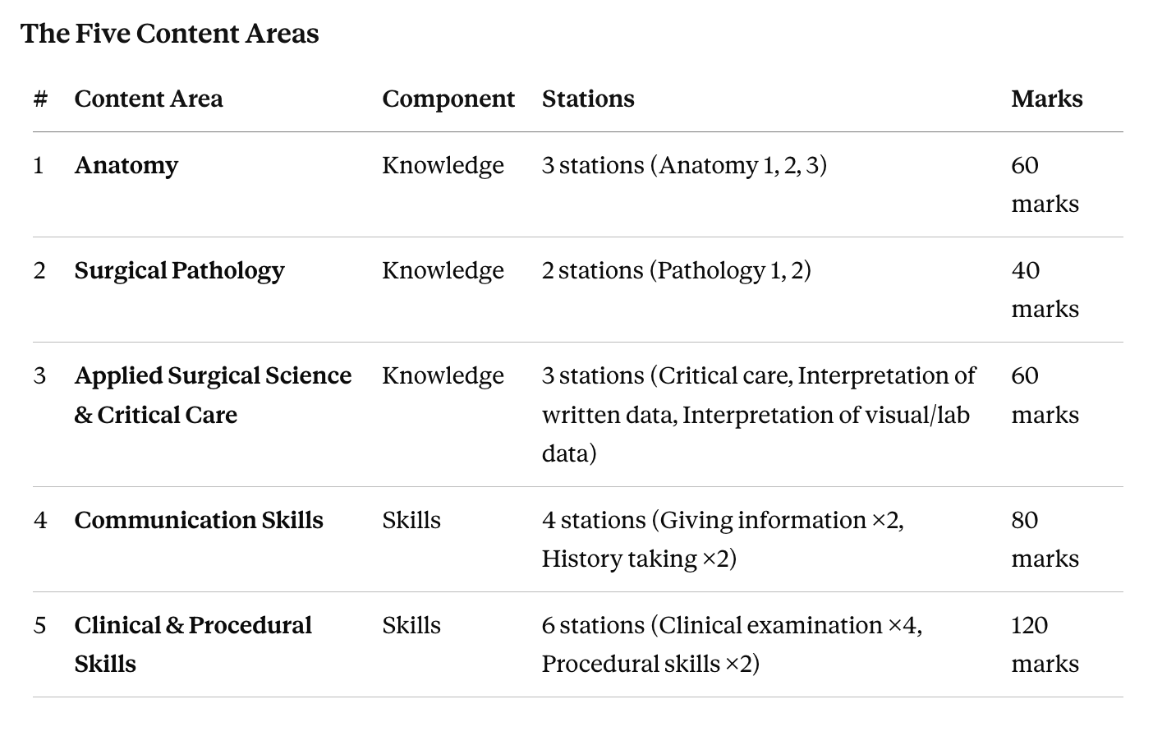
Task: Click 'Knowledge' in the Anatomy row
Action: (x=443, y=165)
